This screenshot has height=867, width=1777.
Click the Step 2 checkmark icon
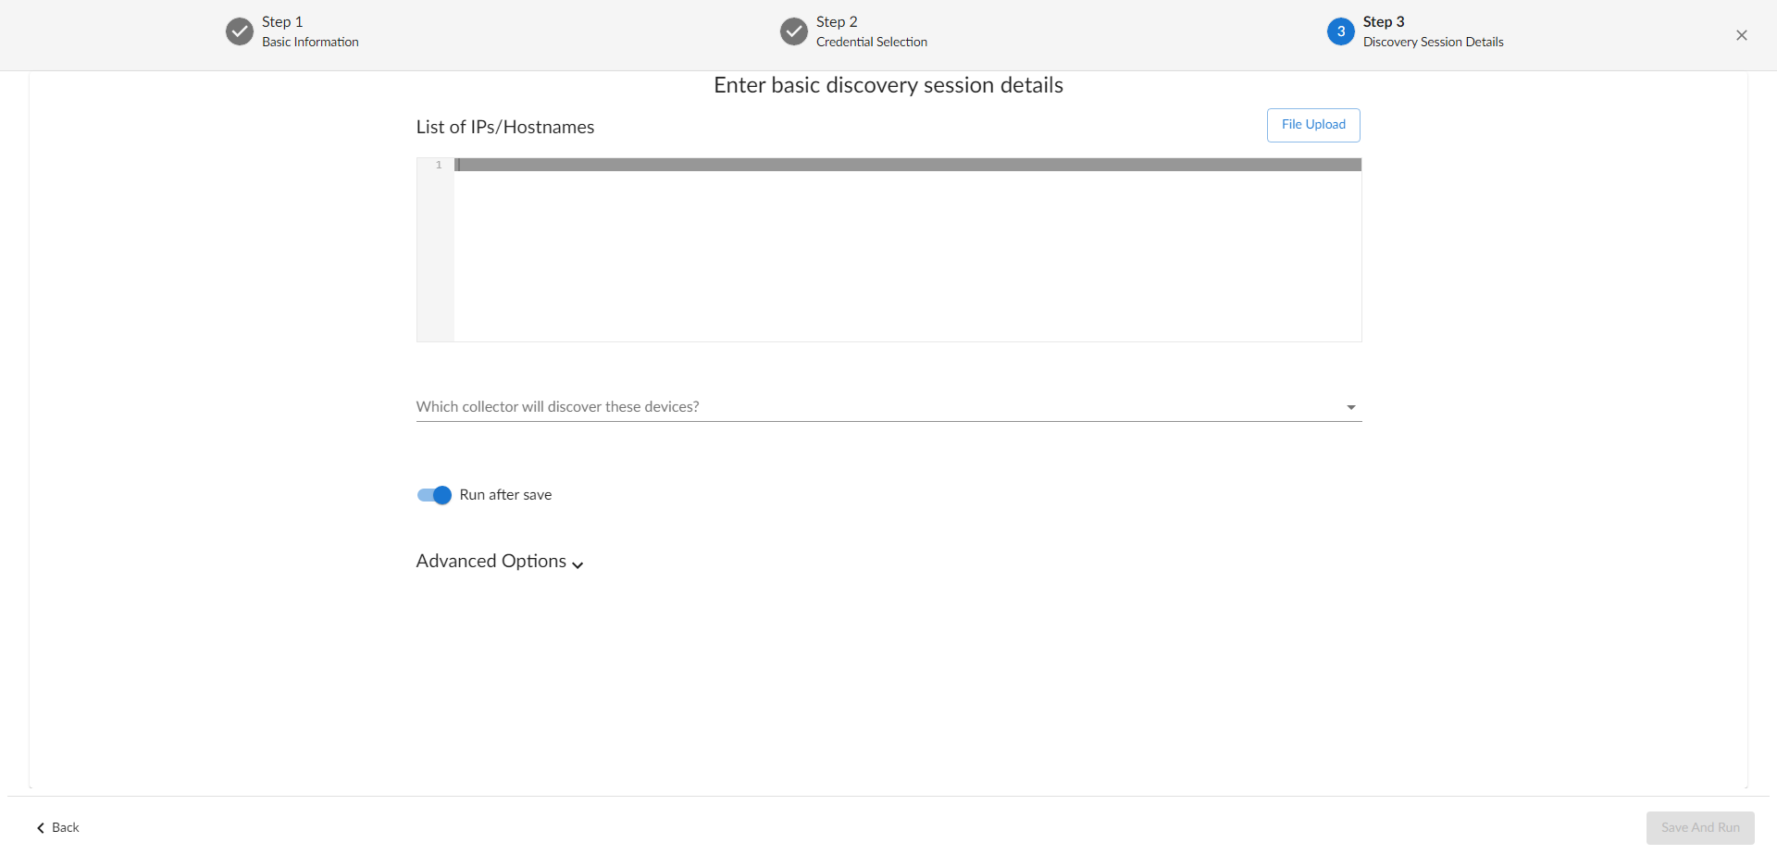pyautogui.click(x=794, y=31)
